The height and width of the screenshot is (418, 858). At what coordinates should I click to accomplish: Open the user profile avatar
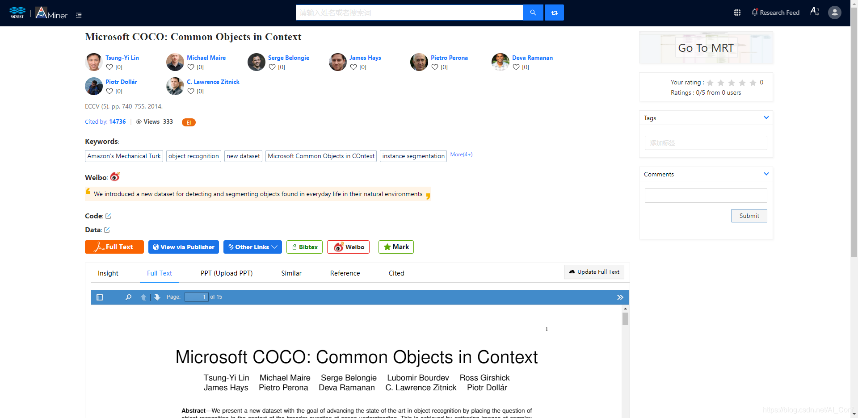tap(834, 13)
